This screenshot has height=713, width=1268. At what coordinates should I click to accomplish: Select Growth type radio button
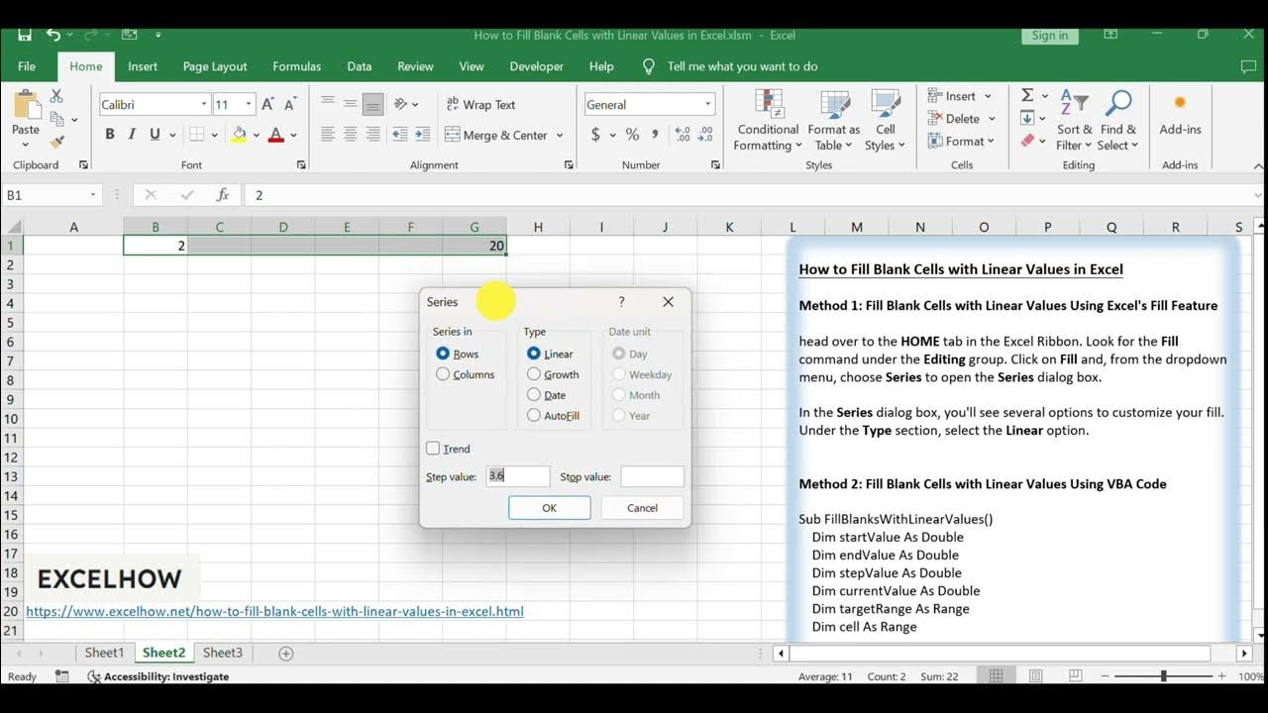[534, 374]
